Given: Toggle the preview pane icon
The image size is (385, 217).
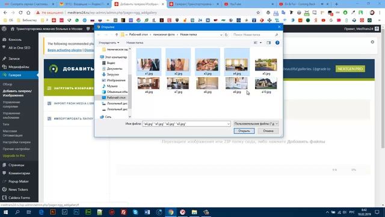Looking at the screenshot, I should pos(269,43).
